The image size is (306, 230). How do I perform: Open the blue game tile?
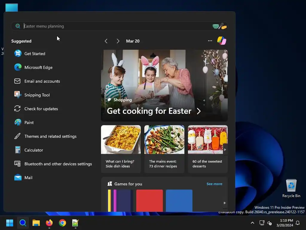click(x=179, y=200)
